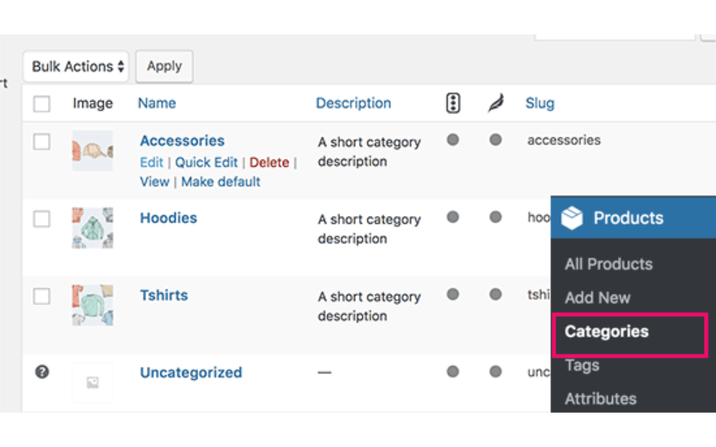
Task: Click the readability feather column icon
Action: point(495,104)
